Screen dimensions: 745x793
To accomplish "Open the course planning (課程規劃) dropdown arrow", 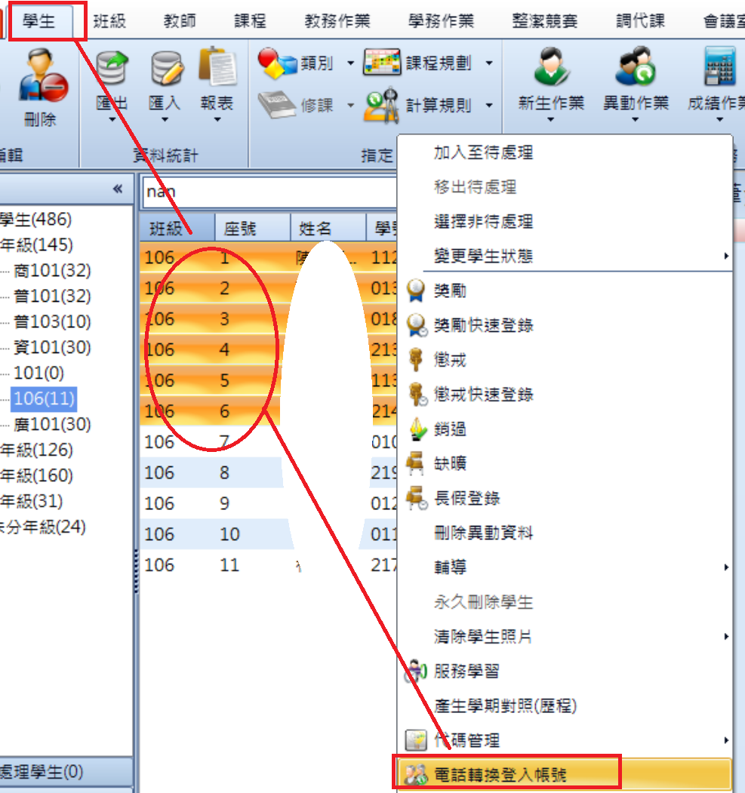I will click(x=489, y=63).
